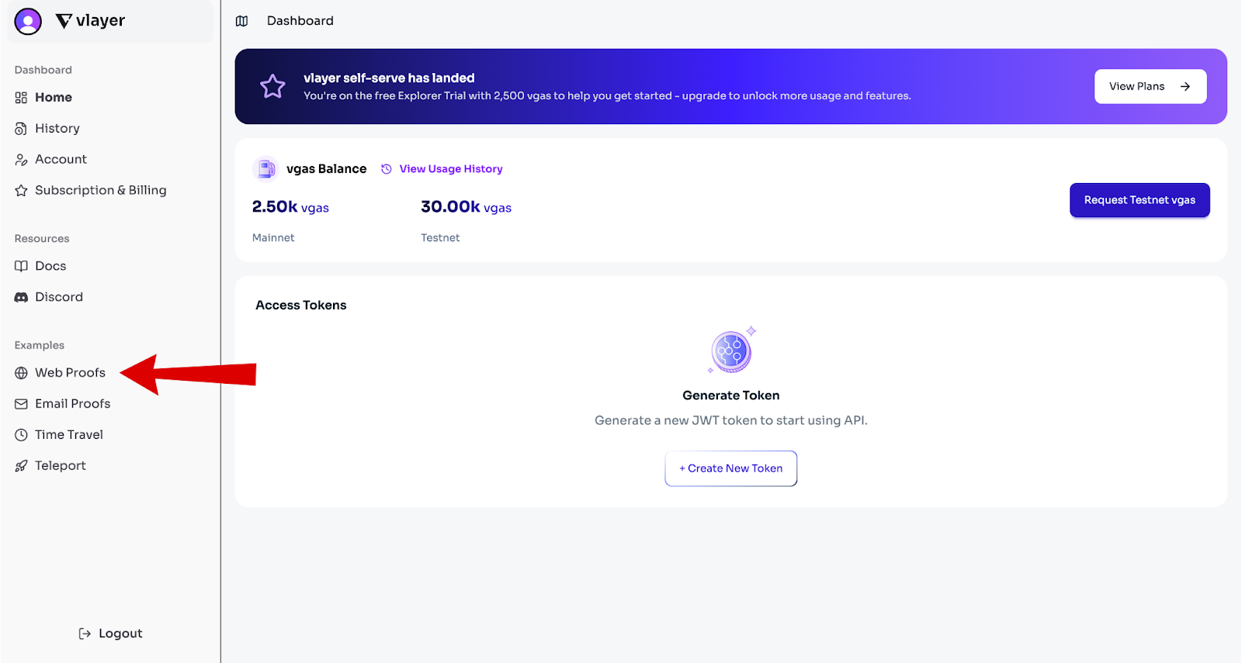This screenshot has height=663, width=1242.
Task: Click the user avatar icon
Action: [x=28, y=21]
